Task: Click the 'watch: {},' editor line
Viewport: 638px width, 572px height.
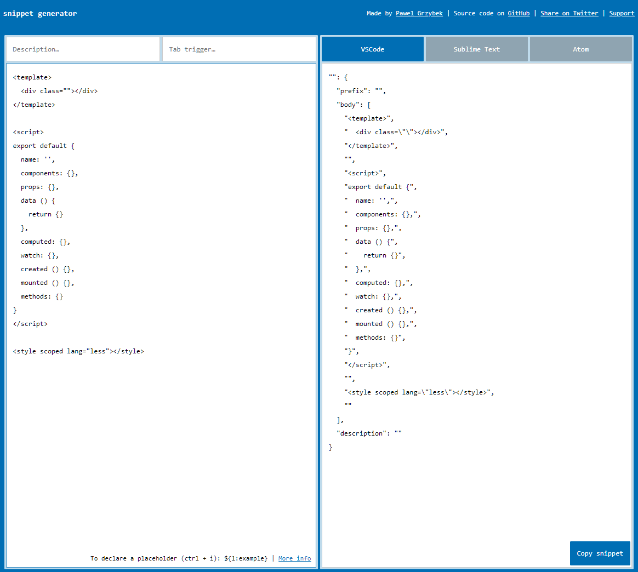Action: [x=39, y=255]
